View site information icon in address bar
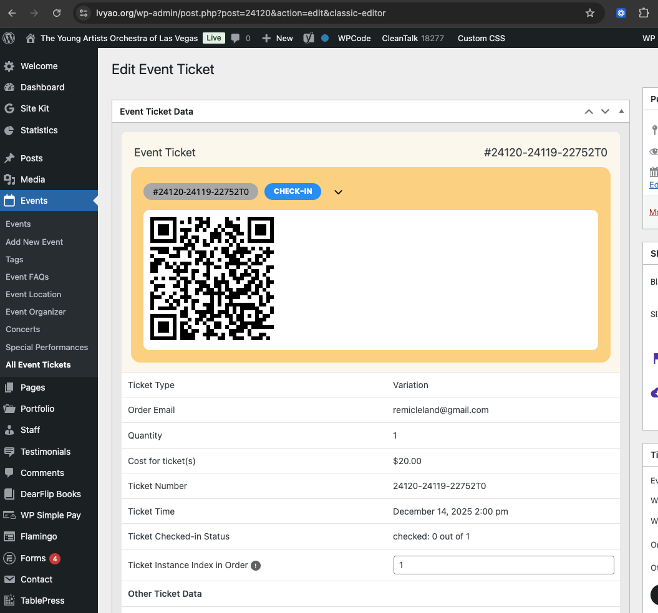Viewport: 658px width, 613px height. tap(84, 13)
